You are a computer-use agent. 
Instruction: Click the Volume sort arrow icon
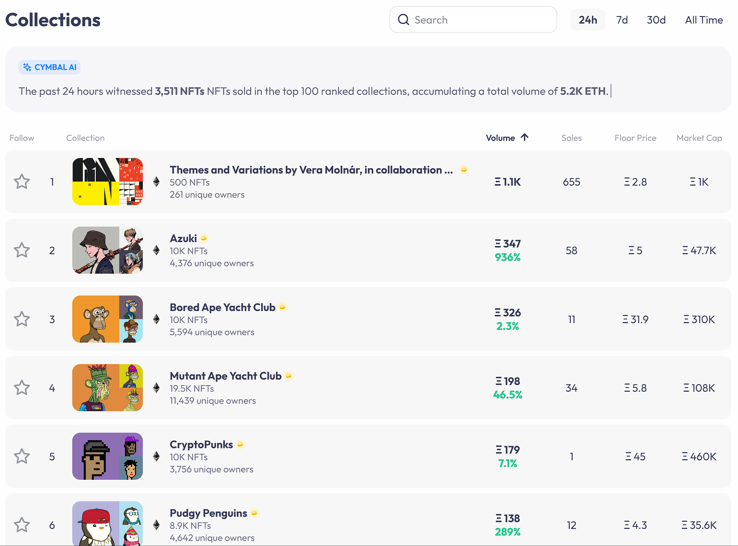click(525, 137)
